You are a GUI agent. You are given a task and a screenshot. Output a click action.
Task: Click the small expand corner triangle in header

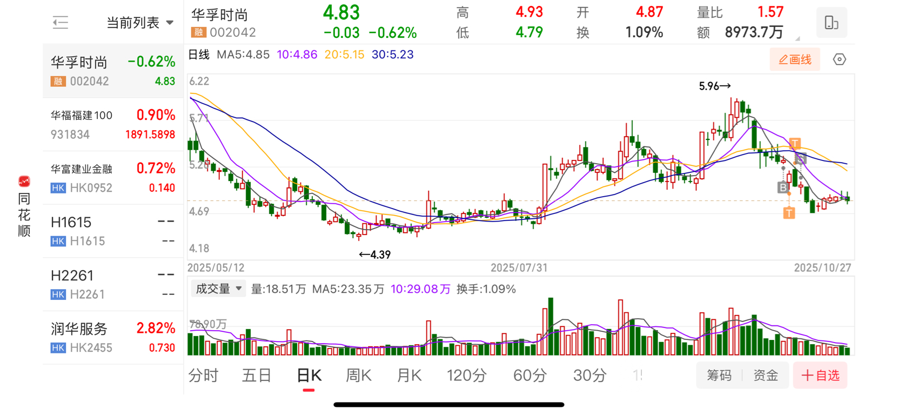click(x=797, y=38)
